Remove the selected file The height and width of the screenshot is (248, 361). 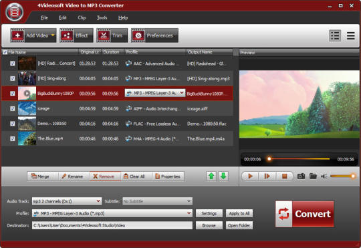[x=105, y=176]
